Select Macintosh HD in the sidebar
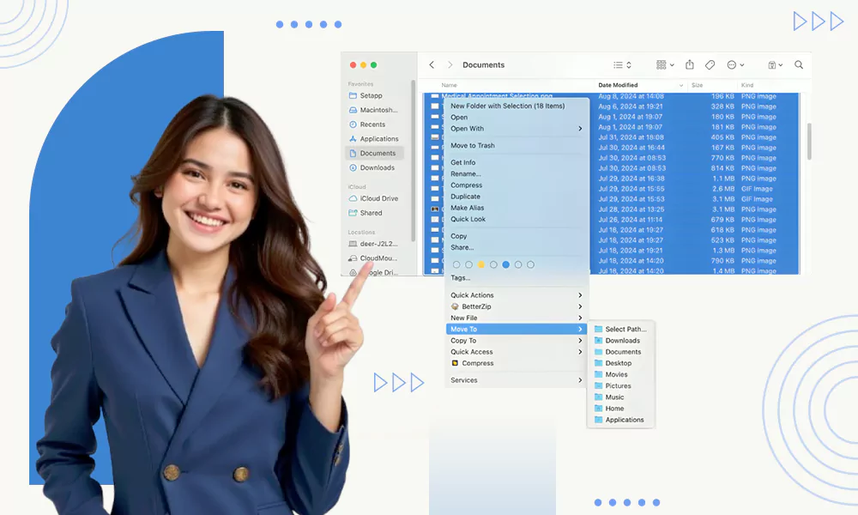 click(x=375, y=110)
